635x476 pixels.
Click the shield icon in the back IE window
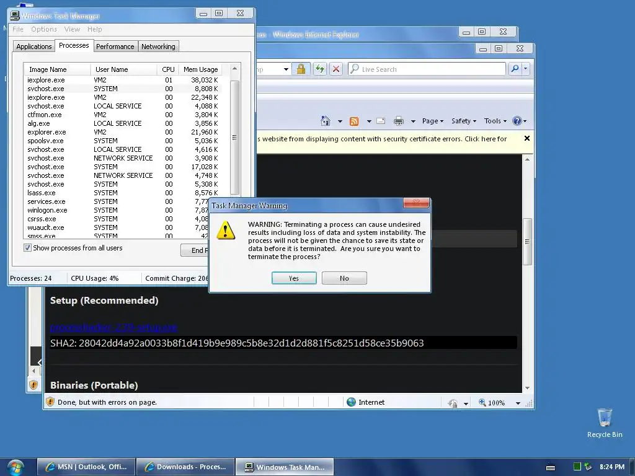click(33, 384)
